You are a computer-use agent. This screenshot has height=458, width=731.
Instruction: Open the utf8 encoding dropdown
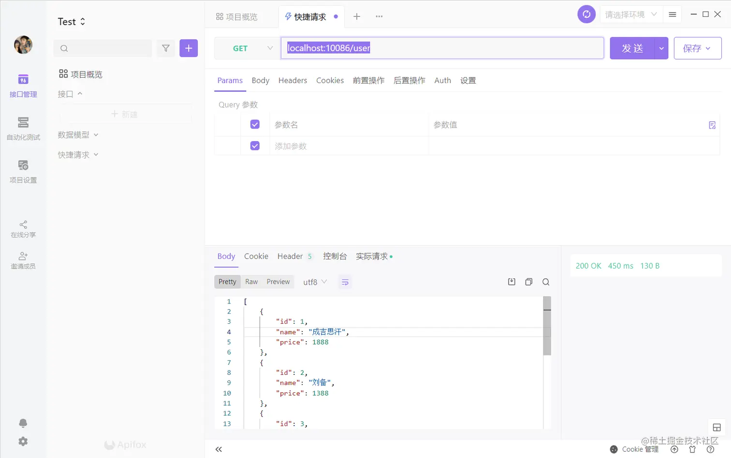coord(315,282)
